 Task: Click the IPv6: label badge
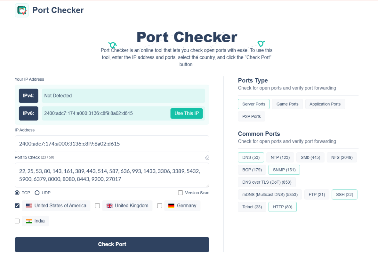coord(28,113)
